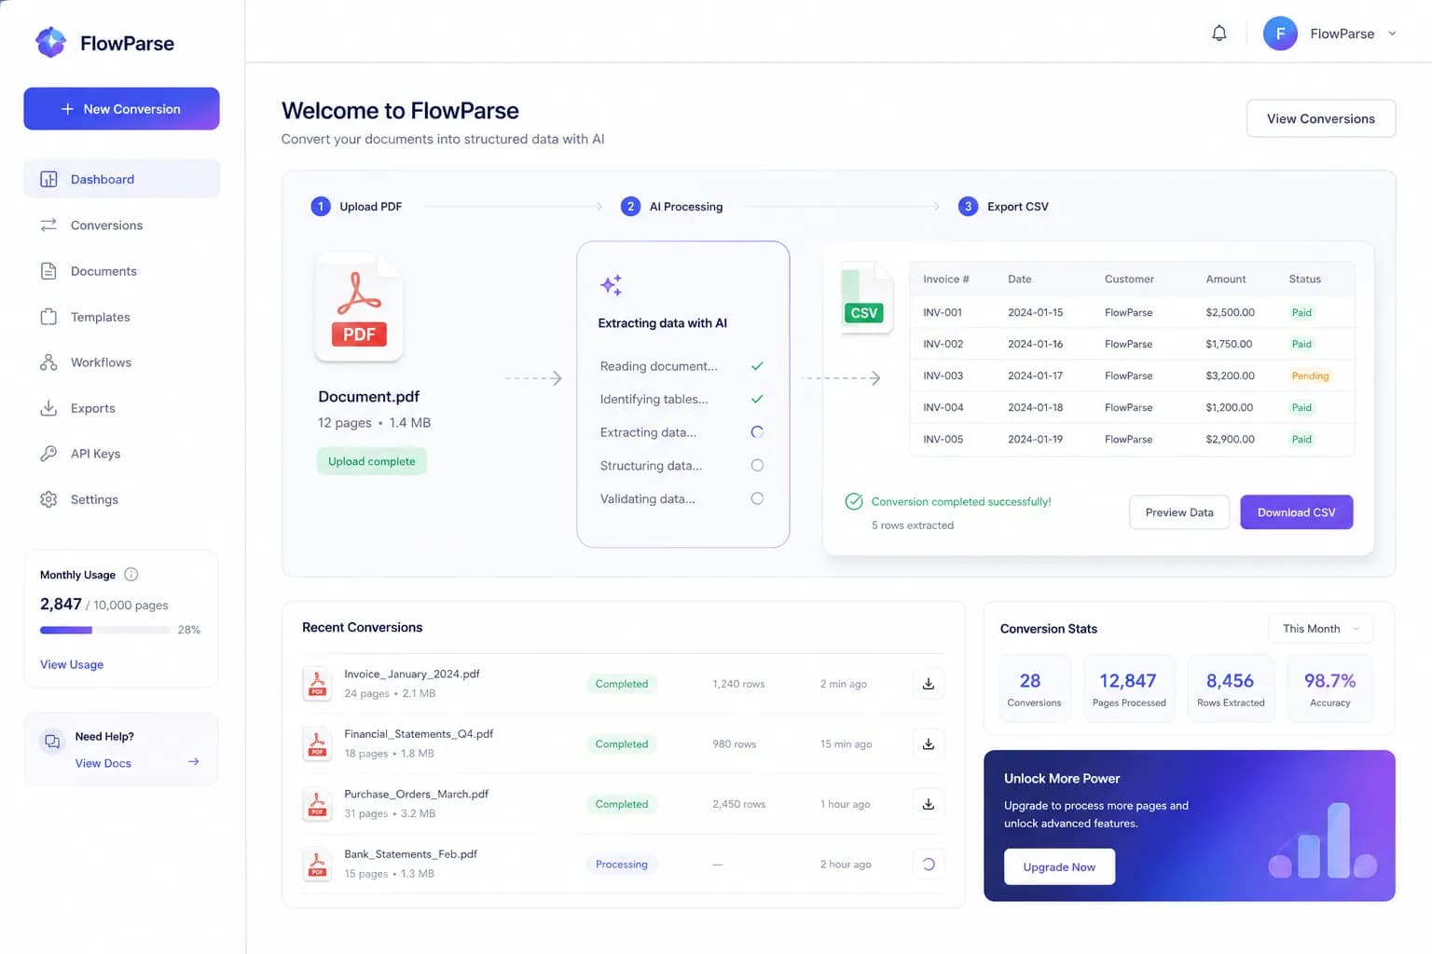Click the 98.7% Accuracy stat card
Viewport: 1432px width, 954px height.
(1329, 688)
